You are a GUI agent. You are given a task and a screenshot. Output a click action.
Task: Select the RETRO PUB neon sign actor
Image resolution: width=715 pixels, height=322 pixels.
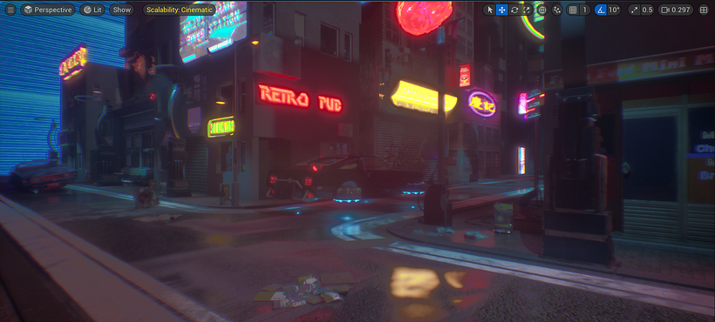(300, 98)
